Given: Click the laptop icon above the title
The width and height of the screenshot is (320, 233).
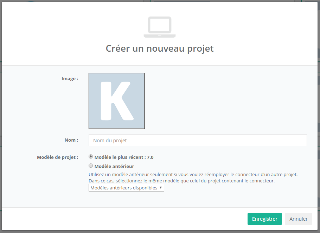Looking at the screenshot, I should 160,27.
